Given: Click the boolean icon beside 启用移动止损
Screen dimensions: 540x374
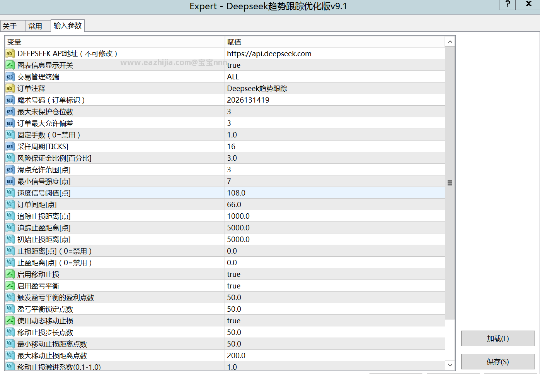Looking at the screenshot, I should point(10,274).
